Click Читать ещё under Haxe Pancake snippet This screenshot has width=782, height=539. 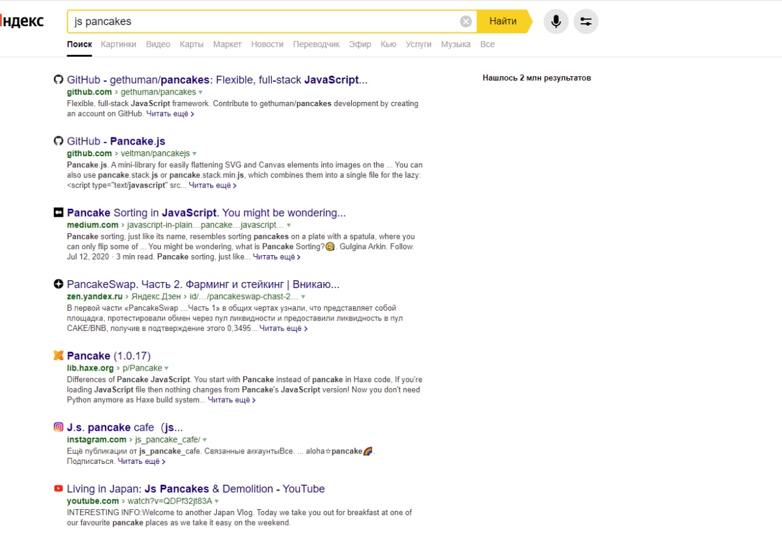232,400
